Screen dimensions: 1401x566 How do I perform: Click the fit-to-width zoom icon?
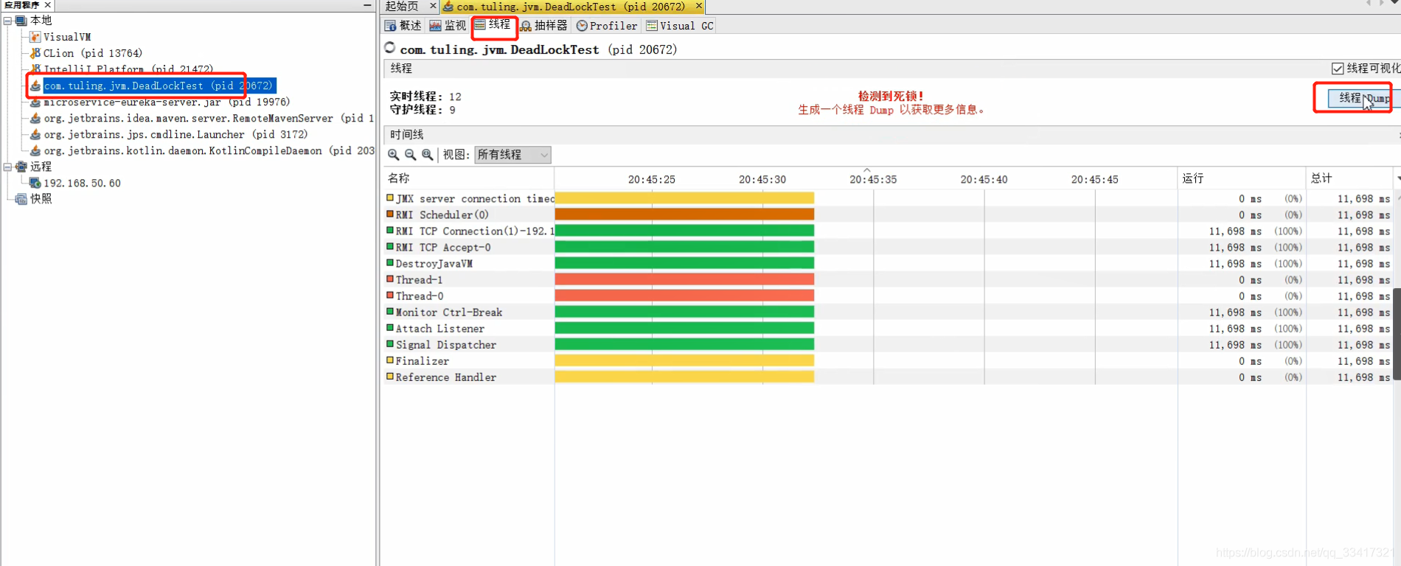click(428, 155)
